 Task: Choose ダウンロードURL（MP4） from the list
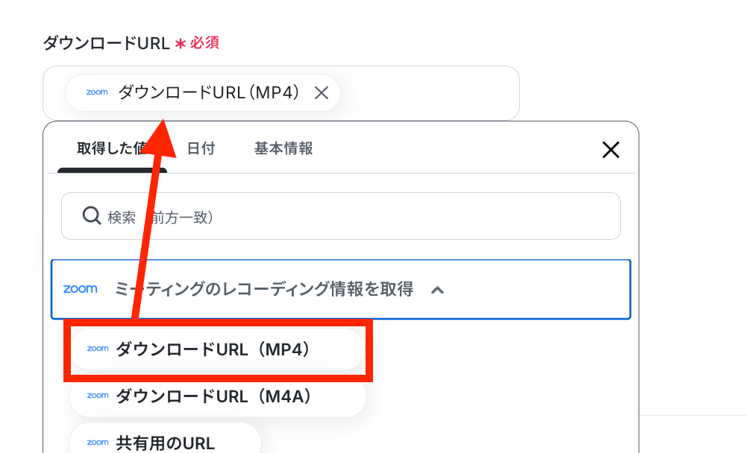[x=218, y=350]
